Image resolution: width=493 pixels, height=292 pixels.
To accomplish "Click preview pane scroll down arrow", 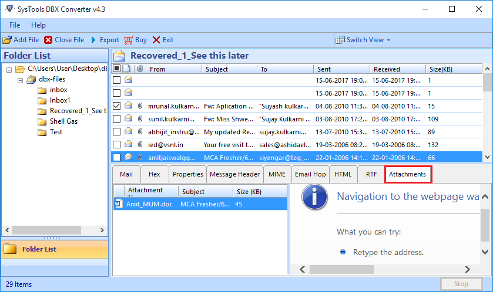I will [485, 252].
